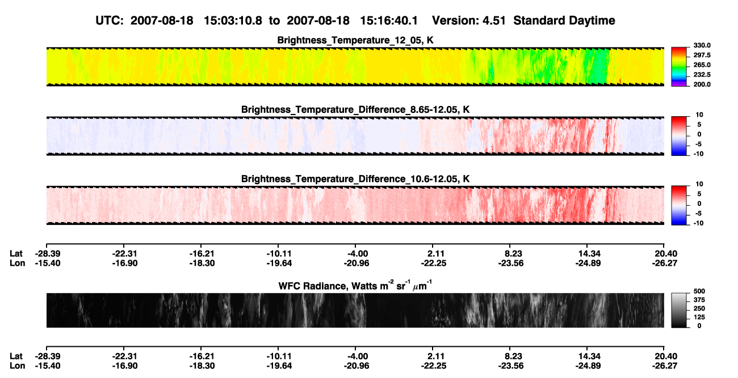
Task: Click the red-blue colorbar beside 10.6-12.05 panel
Action: pos(680,205)
